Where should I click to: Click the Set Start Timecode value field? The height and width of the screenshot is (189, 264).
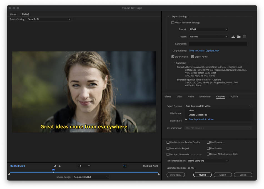point(196,154)
